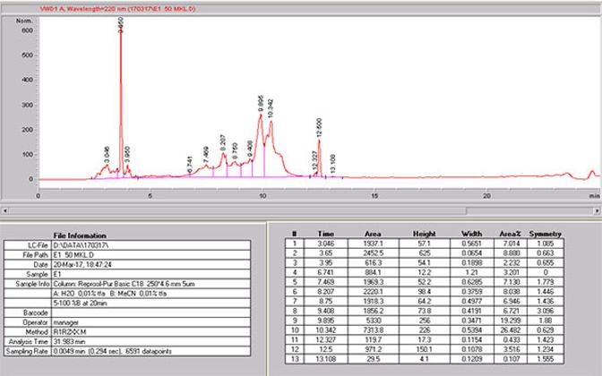Click Area% value 19.299 in row 9
This screenshot has height=376, width=602.
511,320
